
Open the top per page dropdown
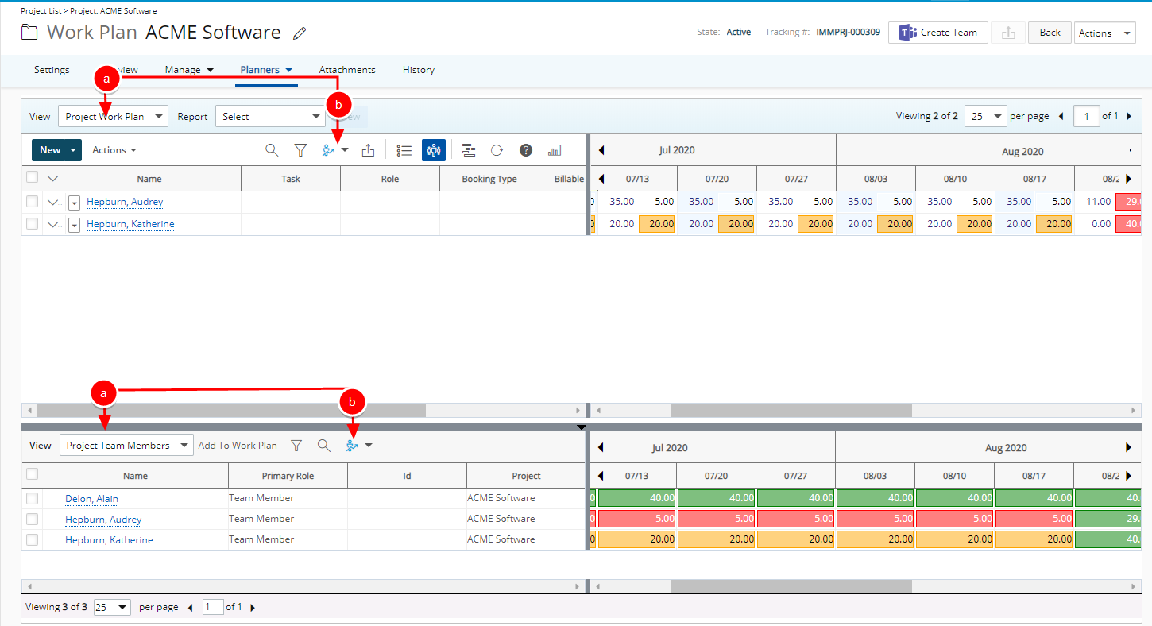click(985, 116)
